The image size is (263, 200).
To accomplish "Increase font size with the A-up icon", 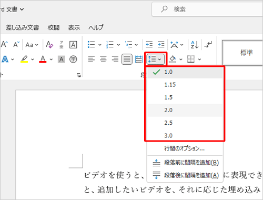I will click(4, 44).
